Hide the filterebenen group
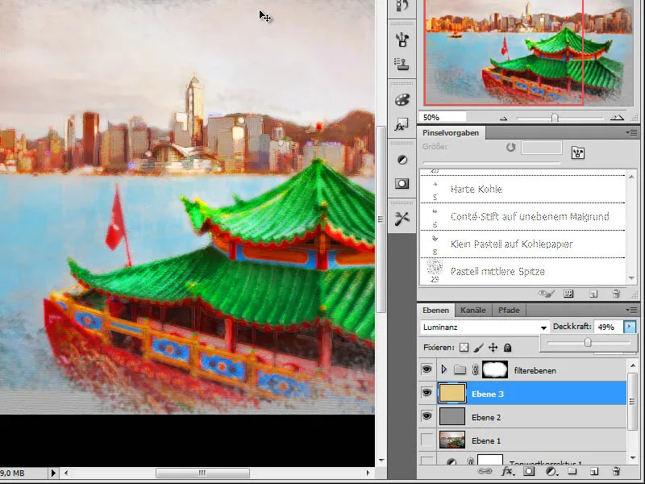 [427, 369]
